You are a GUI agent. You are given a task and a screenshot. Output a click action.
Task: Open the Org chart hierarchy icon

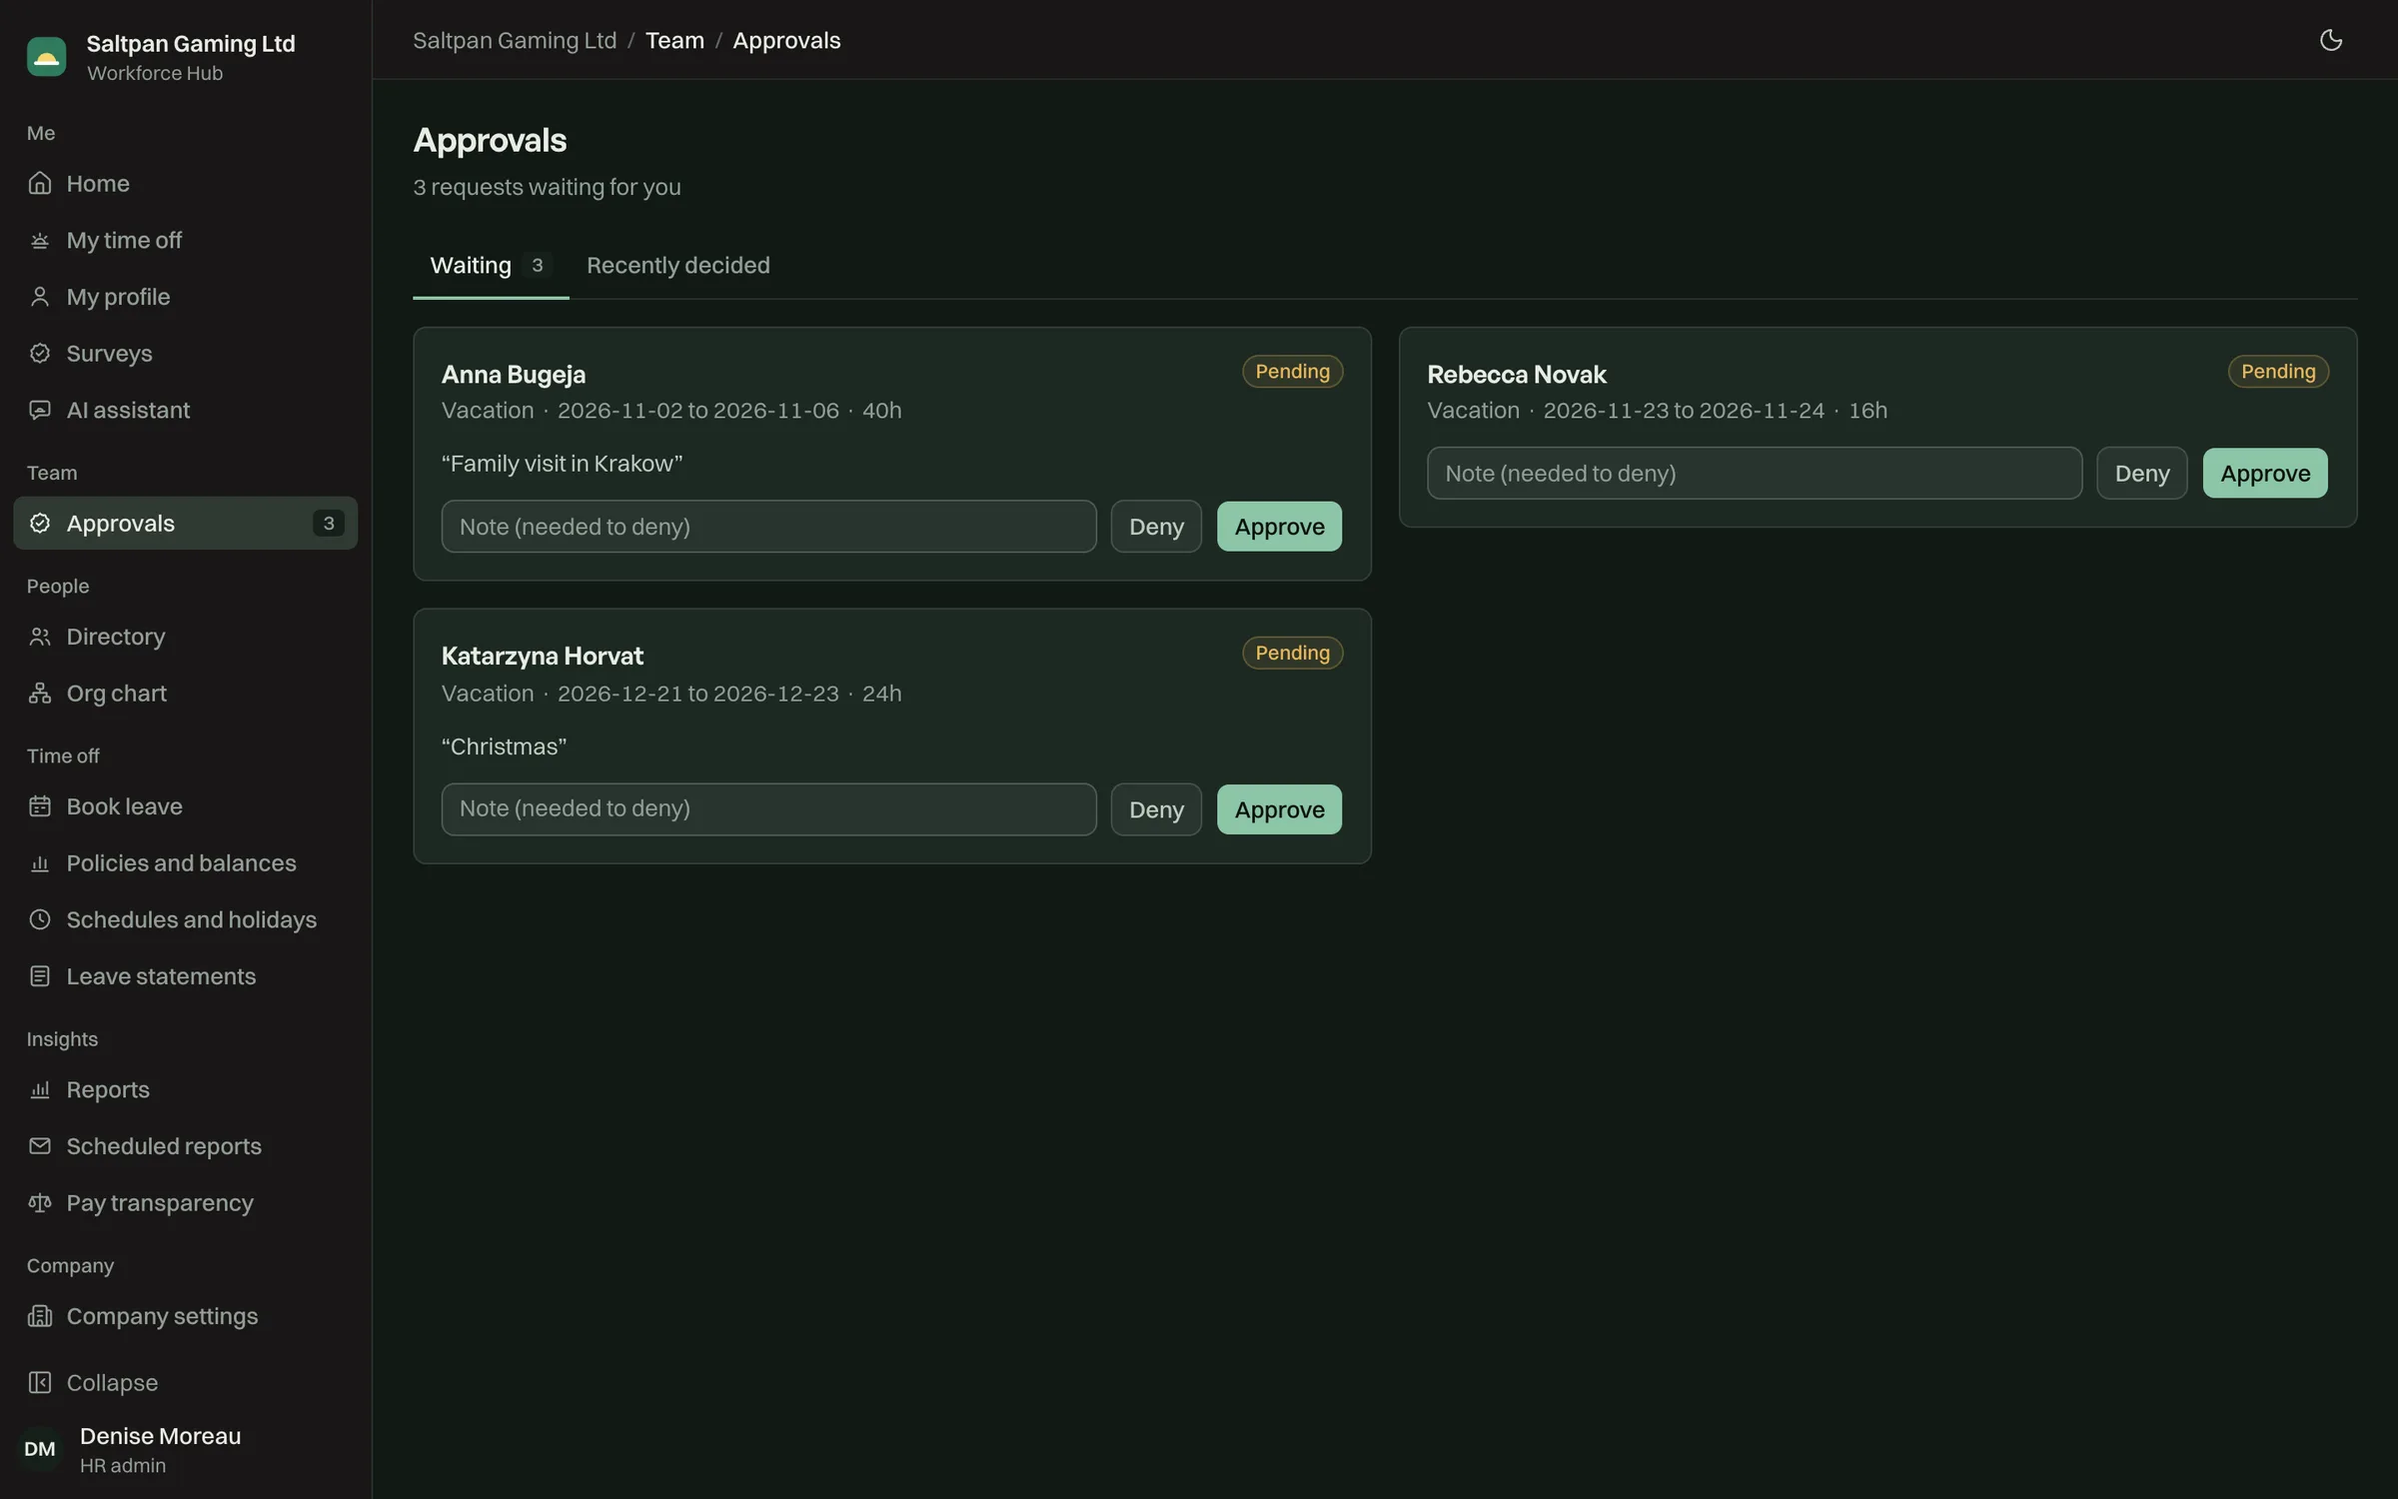coord(40,693)
